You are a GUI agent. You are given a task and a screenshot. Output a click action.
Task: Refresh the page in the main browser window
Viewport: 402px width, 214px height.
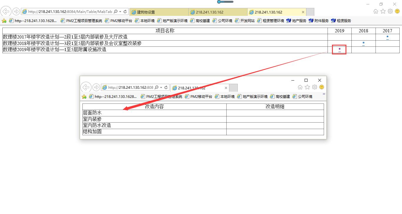point(125,12)
